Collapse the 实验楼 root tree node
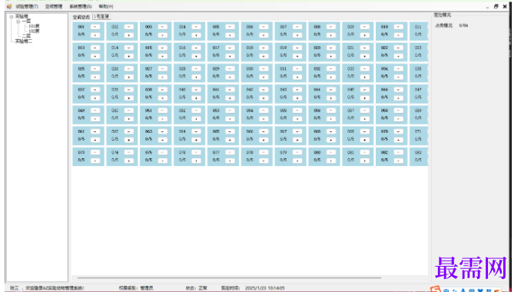Image resolution: width=521 pixels, height=292 pixels. click(x=12, y=16)
